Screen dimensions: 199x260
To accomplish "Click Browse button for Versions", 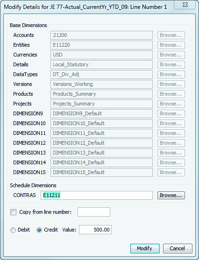I will (x=171, y=84).
